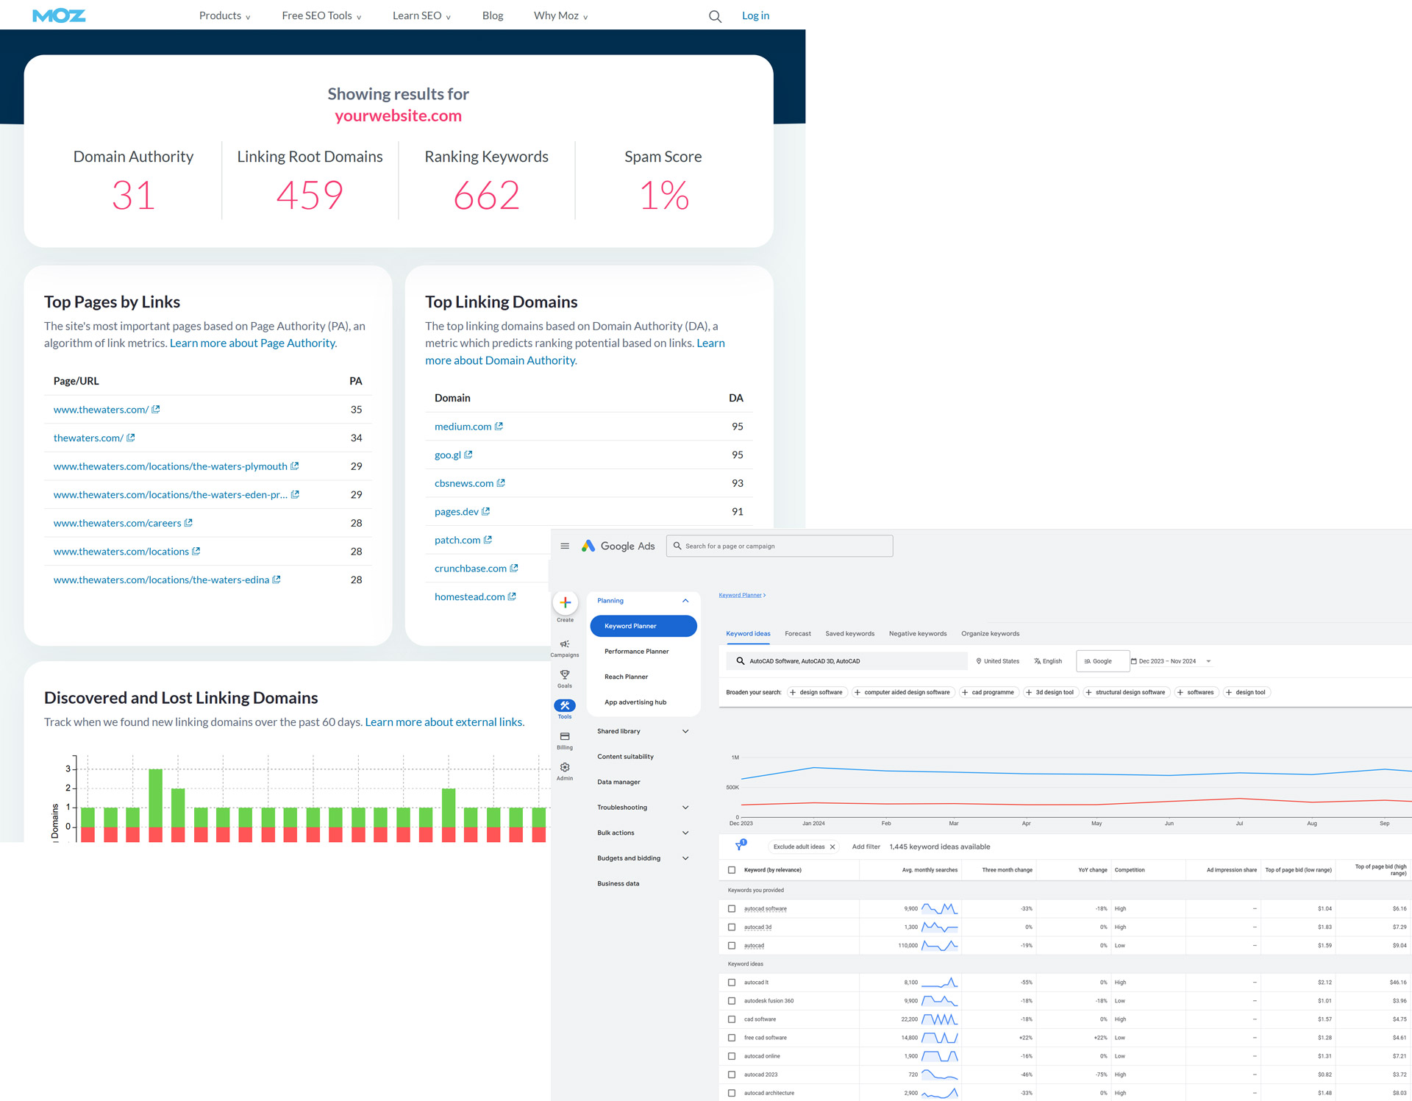This screenshot has height=1101, width=1412.
Task: Check the 'autocad lt' keyword row
Action: (732, 983)
